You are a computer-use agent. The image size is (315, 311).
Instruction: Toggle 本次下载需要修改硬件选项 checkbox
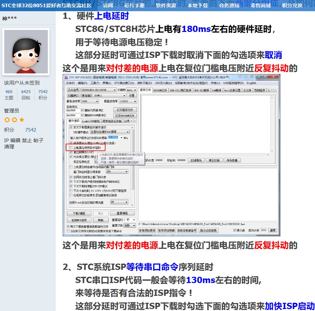[x=71, y=127]
